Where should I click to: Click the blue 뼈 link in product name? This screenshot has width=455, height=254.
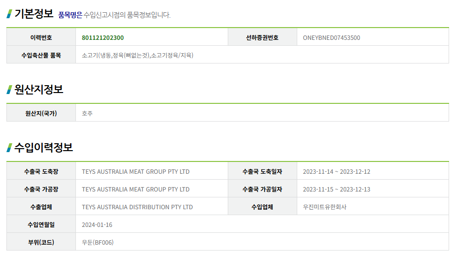pos(128,55)
